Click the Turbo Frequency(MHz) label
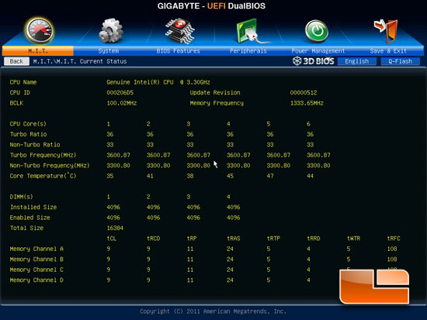 [43, 155]
